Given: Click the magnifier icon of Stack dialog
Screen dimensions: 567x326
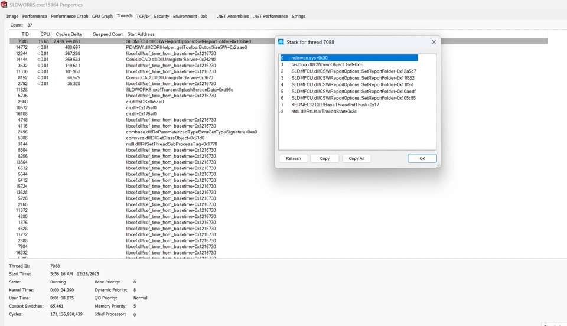Looking at the screenshot, I should click(x=281, y=42).
